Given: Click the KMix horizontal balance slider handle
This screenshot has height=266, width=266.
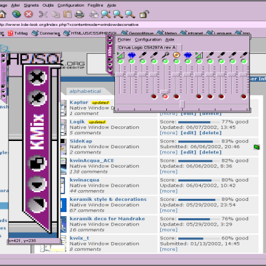Looking at the screenshot, I should click(182, 104).
